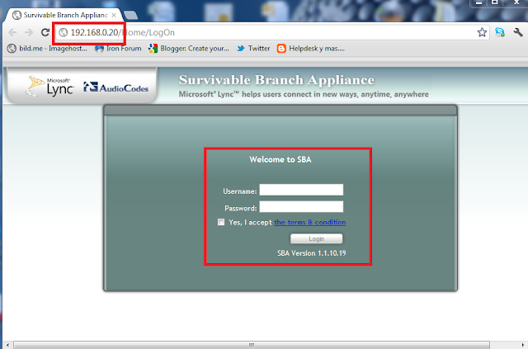Open the Blogger: Create your... bookmark
The image size is (528, 349).
(x=189, y=49)
